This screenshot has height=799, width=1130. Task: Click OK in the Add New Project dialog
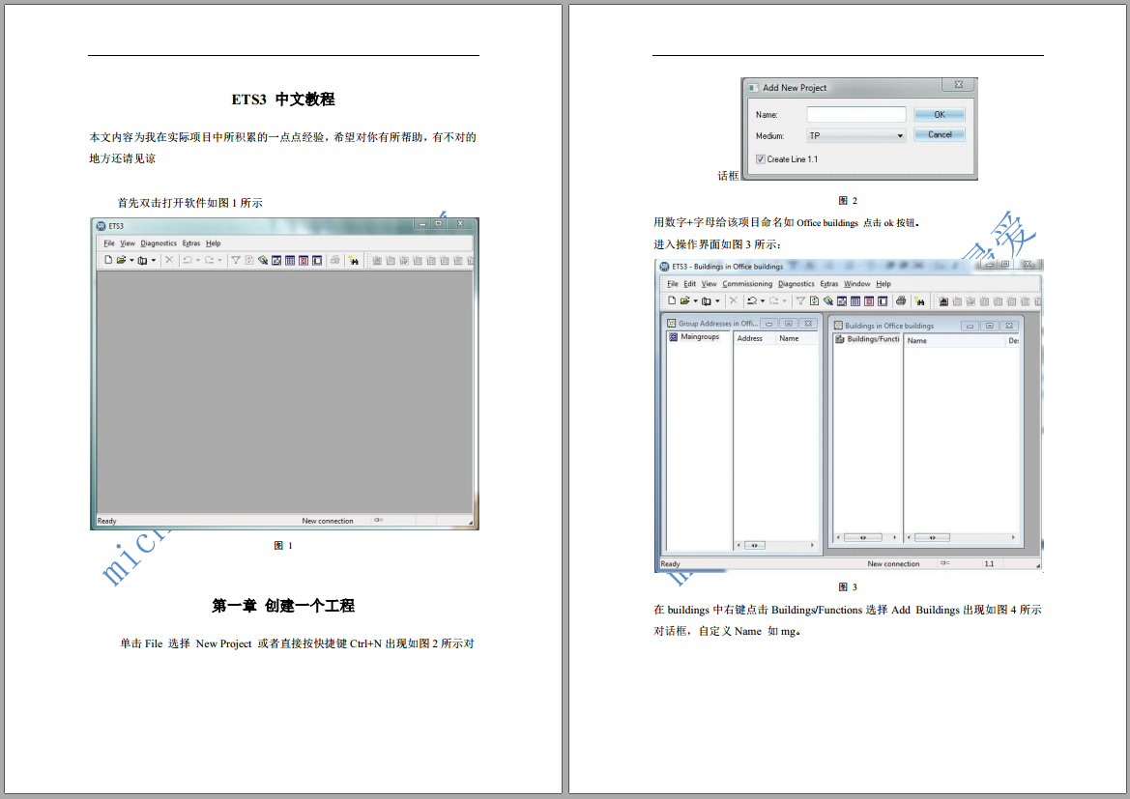[939, 114]
